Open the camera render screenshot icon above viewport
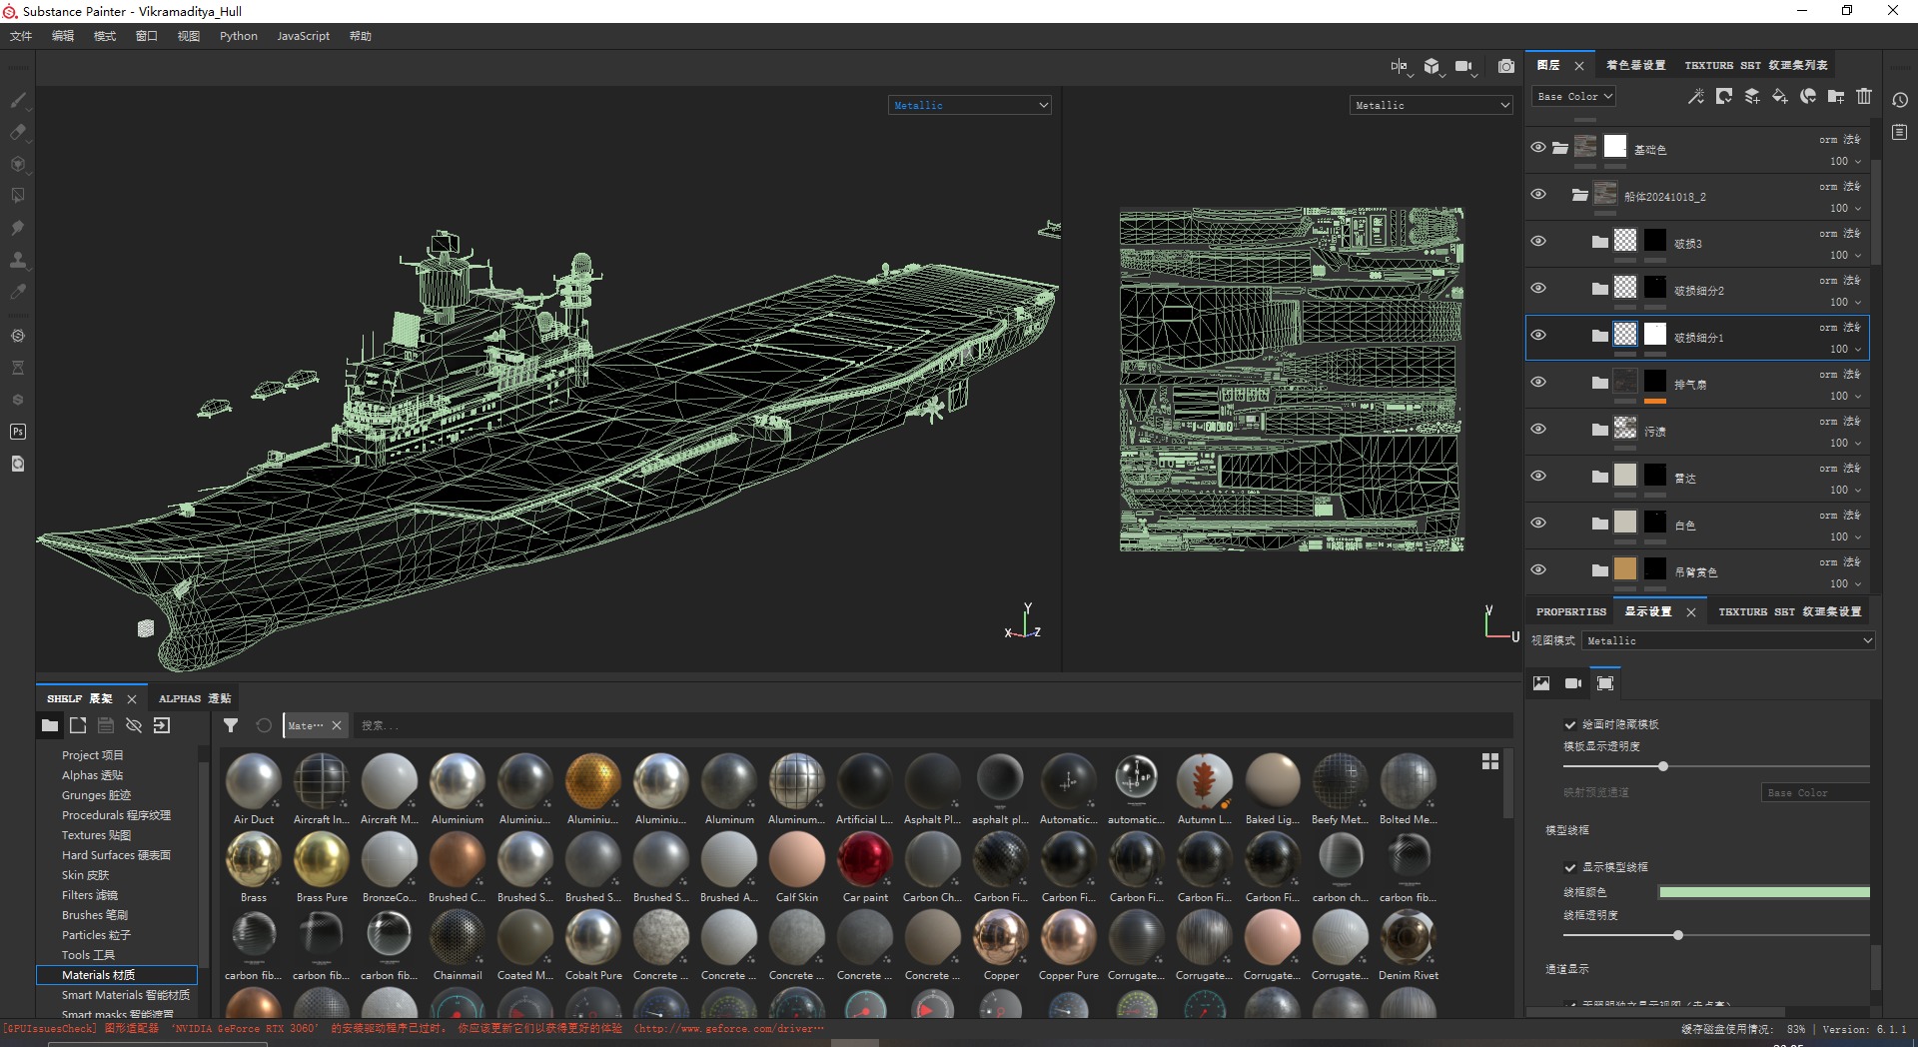This screenshot has width=1918, height=1047. (1506, 66)
